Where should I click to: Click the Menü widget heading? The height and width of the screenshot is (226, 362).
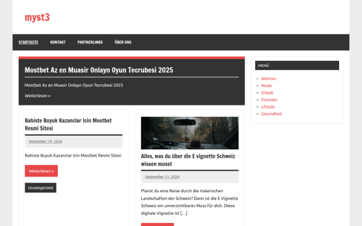click(297, 66)
